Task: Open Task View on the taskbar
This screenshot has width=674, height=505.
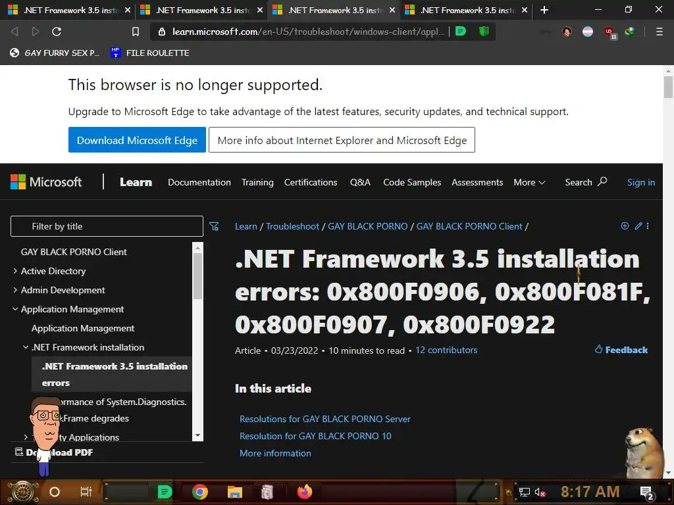Action: click(86, 492)
